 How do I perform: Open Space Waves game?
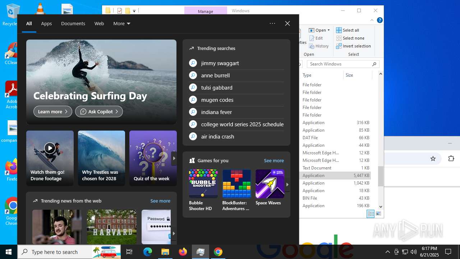pos(270,187)
